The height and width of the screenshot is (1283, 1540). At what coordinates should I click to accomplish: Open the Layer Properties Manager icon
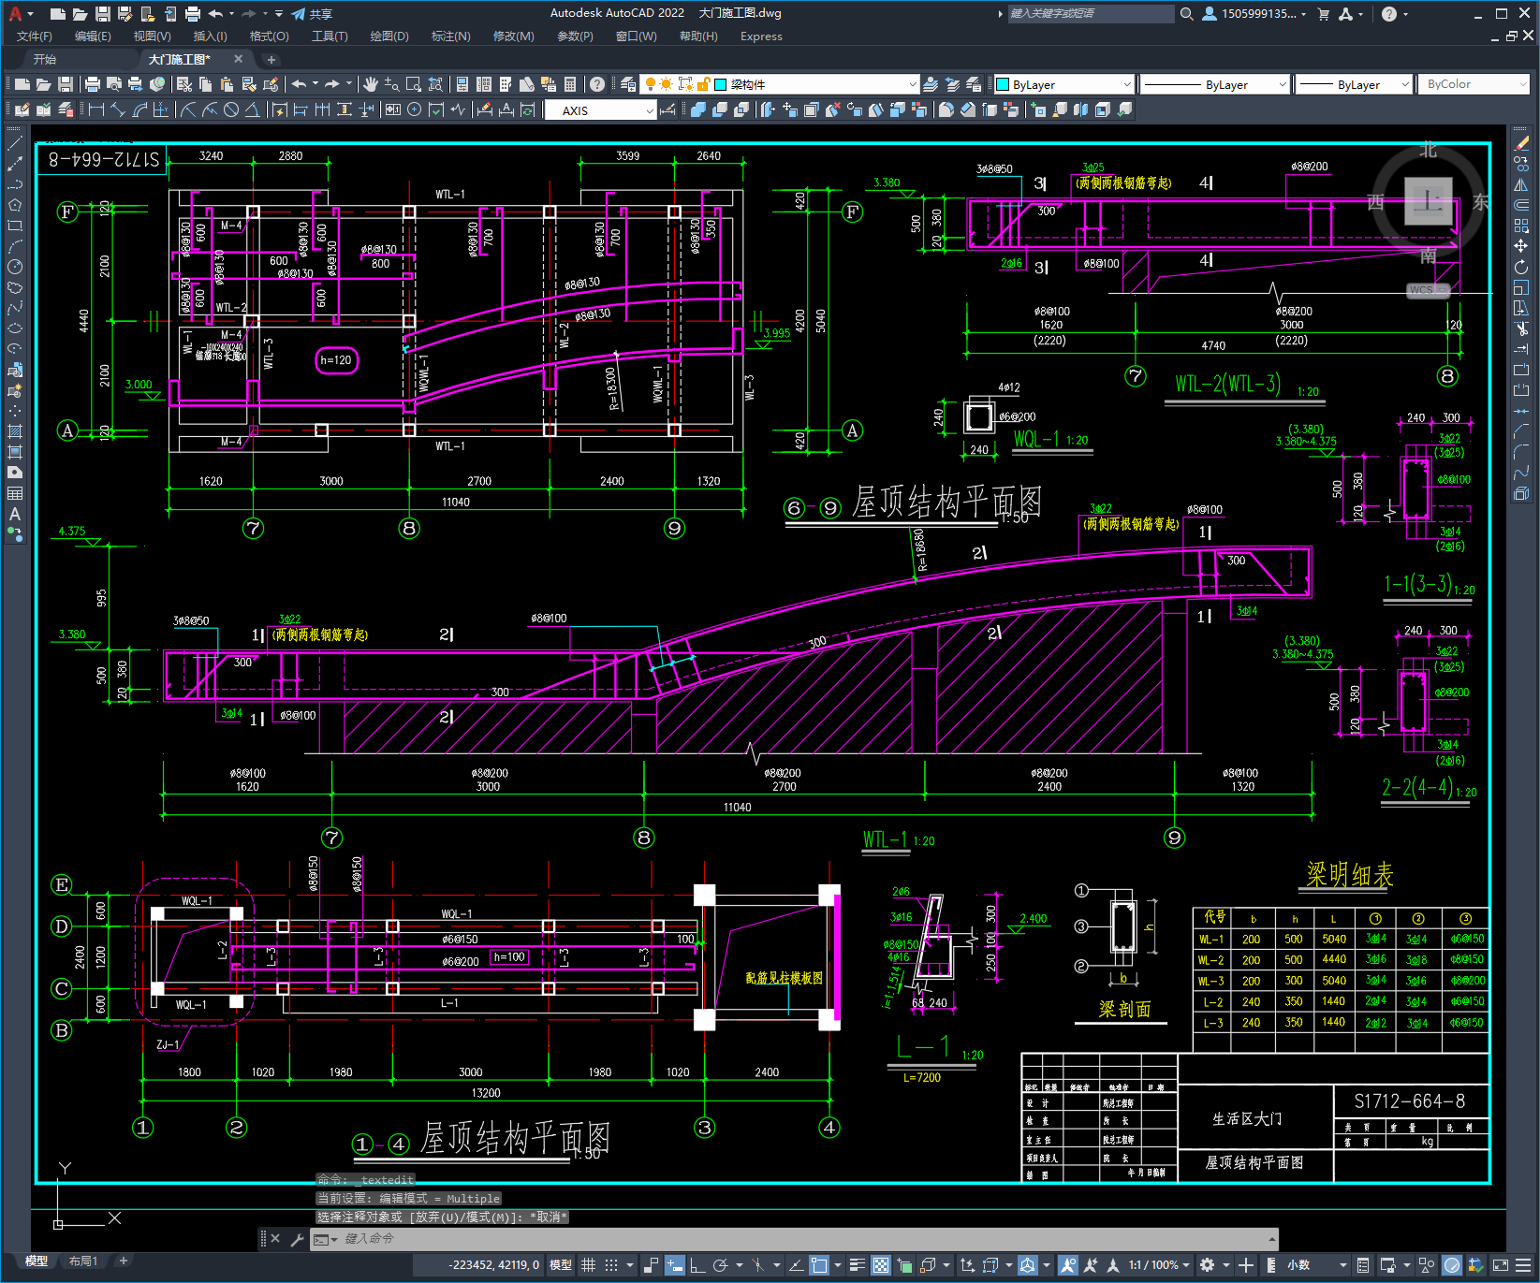click(627, 84)
